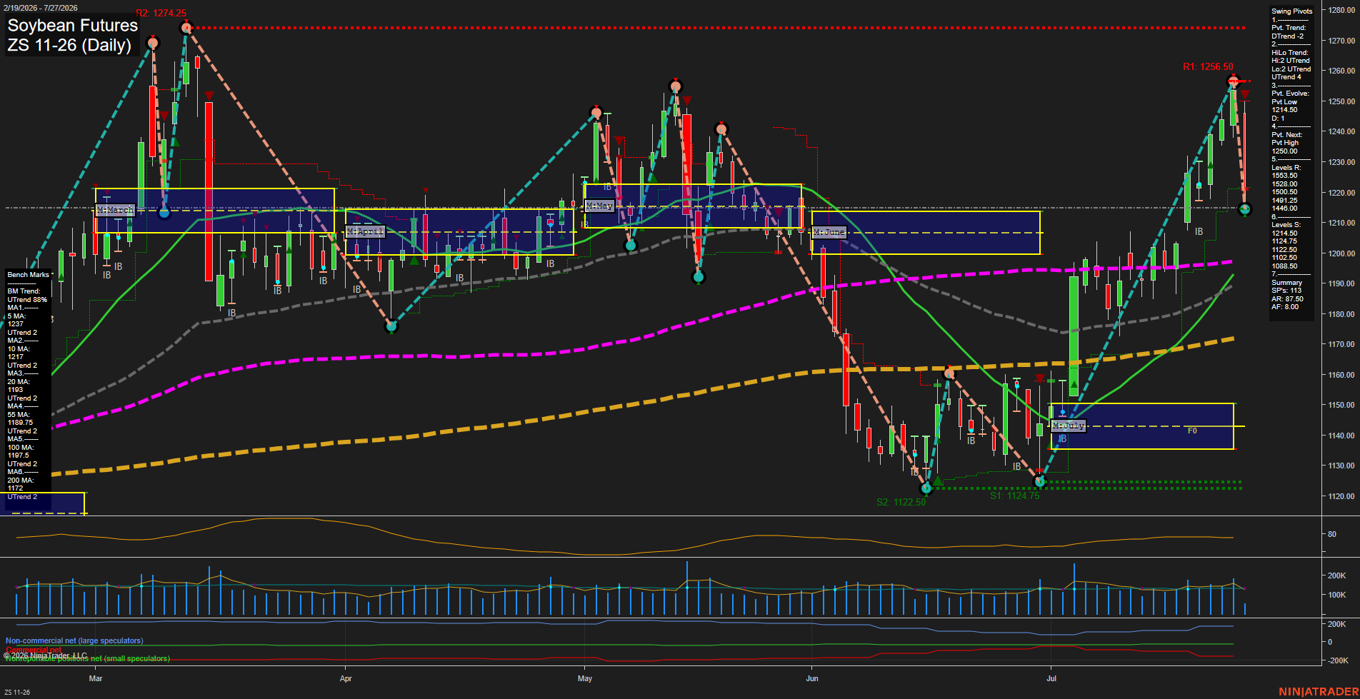Click the UTrend 88% benchmark trend value
Viewport: 1360px width, 699px height.
tap(27, 300)
